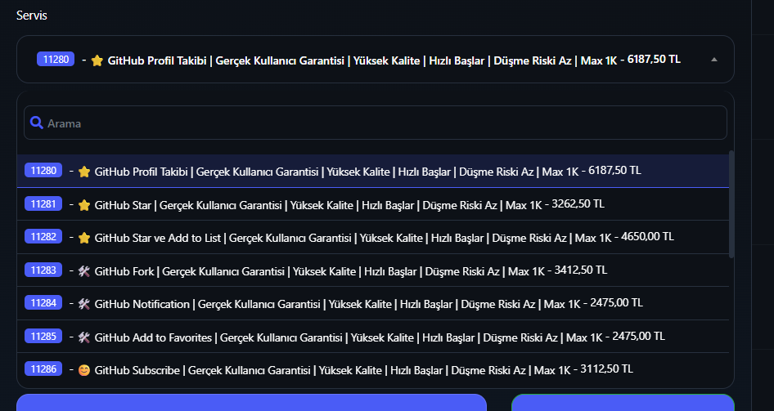Click the 11286 ID badge

click(x=43, y=369)
